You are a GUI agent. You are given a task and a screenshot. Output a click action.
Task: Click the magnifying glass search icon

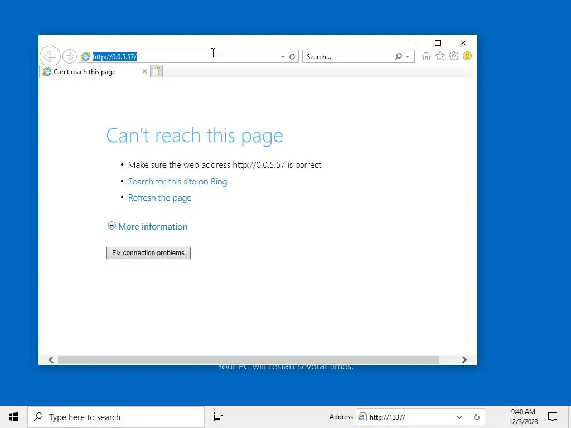point(398,56)
